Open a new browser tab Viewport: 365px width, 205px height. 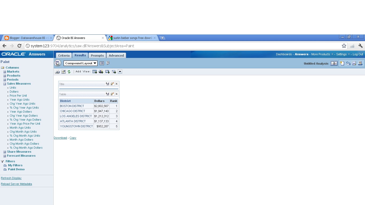tap(162, 38)
